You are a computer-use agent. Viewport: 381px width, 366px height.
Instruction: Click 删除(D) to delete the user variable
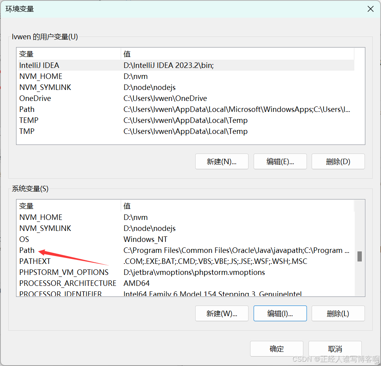tap(338, 161)
